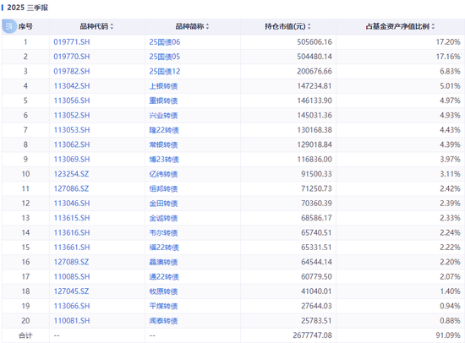Screen dimensions: 465x343
Task: Open bond code 113053.SH link
Action: point(72,130)
